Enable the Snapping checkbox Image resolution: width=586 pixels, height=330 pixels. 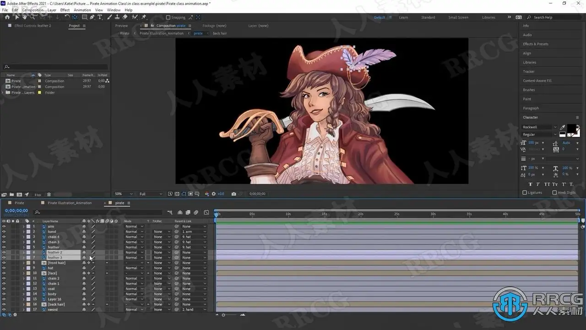(x=168, y=17)
